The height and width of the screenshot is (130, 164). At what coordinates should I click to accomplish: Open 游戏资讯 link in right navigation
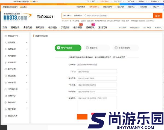click(x=122, y=28)
